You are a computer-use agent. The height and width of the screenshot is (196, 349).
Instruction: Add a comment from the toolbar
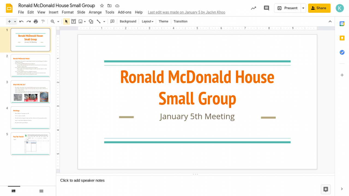pyautogui.click(x=112, y=22)
